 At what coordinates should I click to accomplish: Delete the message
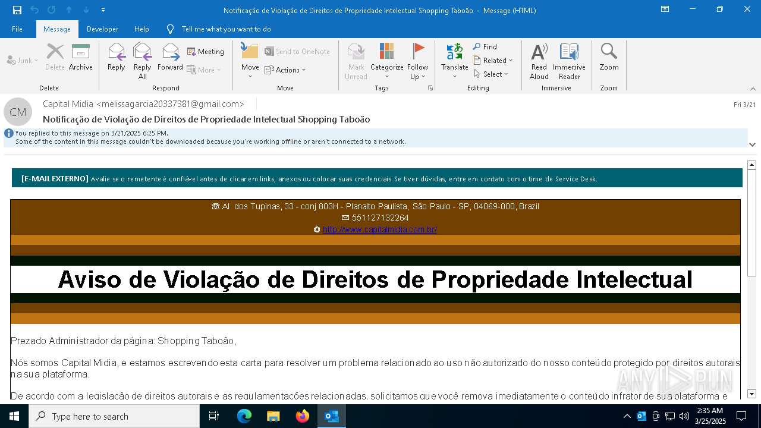(55, 57)
